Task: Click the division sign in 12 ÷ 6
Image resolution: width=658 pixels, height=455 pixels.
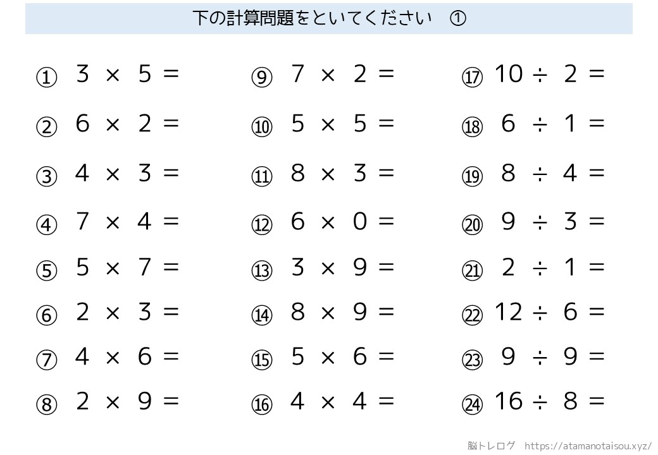Action: (x=540, y=313)
